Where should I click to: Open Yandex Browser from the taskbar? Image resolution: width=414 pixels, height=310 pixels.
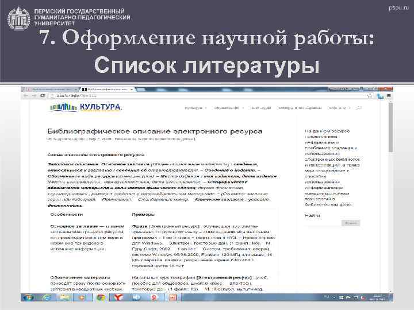coord(118,297)
